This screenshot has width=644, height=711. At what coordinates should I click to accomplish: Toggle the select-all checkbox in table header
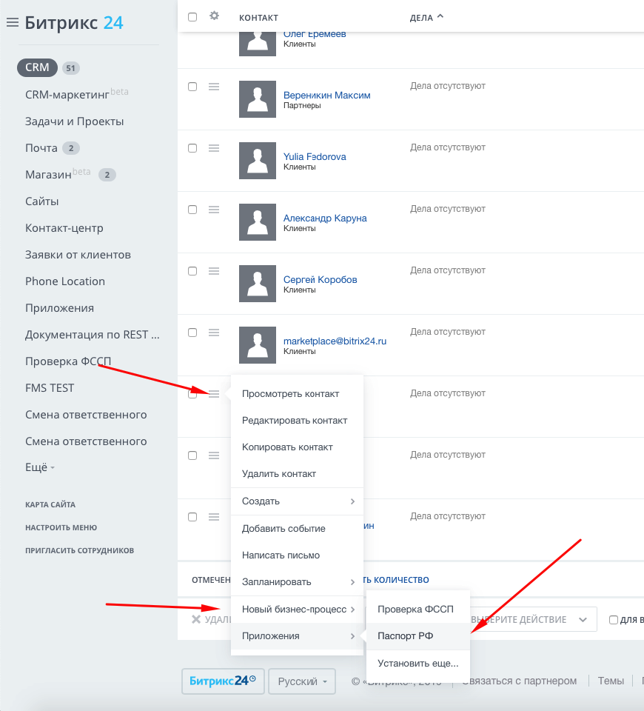pyautogui.click(x=192, y=17)
